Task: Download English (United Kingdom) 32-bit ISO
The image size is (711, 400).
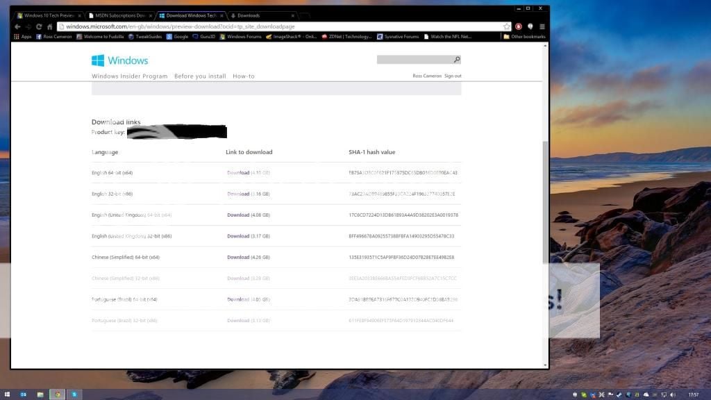Action: [238, 236]
